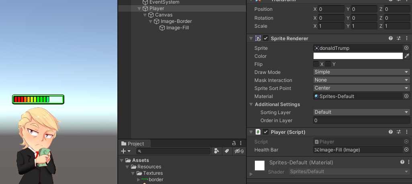This screenshot has width=412, height=184.
Task: Select the Player Script hash icon
Action: click(258, 132)
